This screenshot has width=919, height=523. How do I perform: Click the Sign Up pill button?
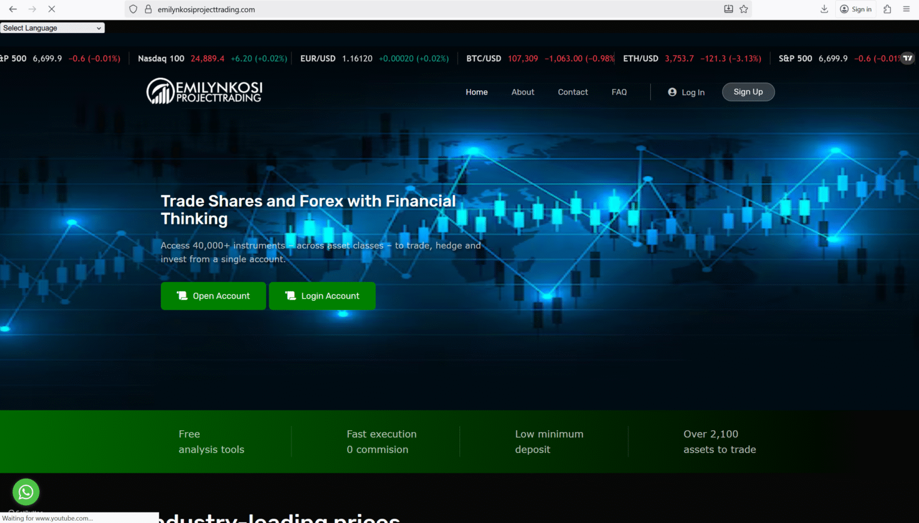748,92
